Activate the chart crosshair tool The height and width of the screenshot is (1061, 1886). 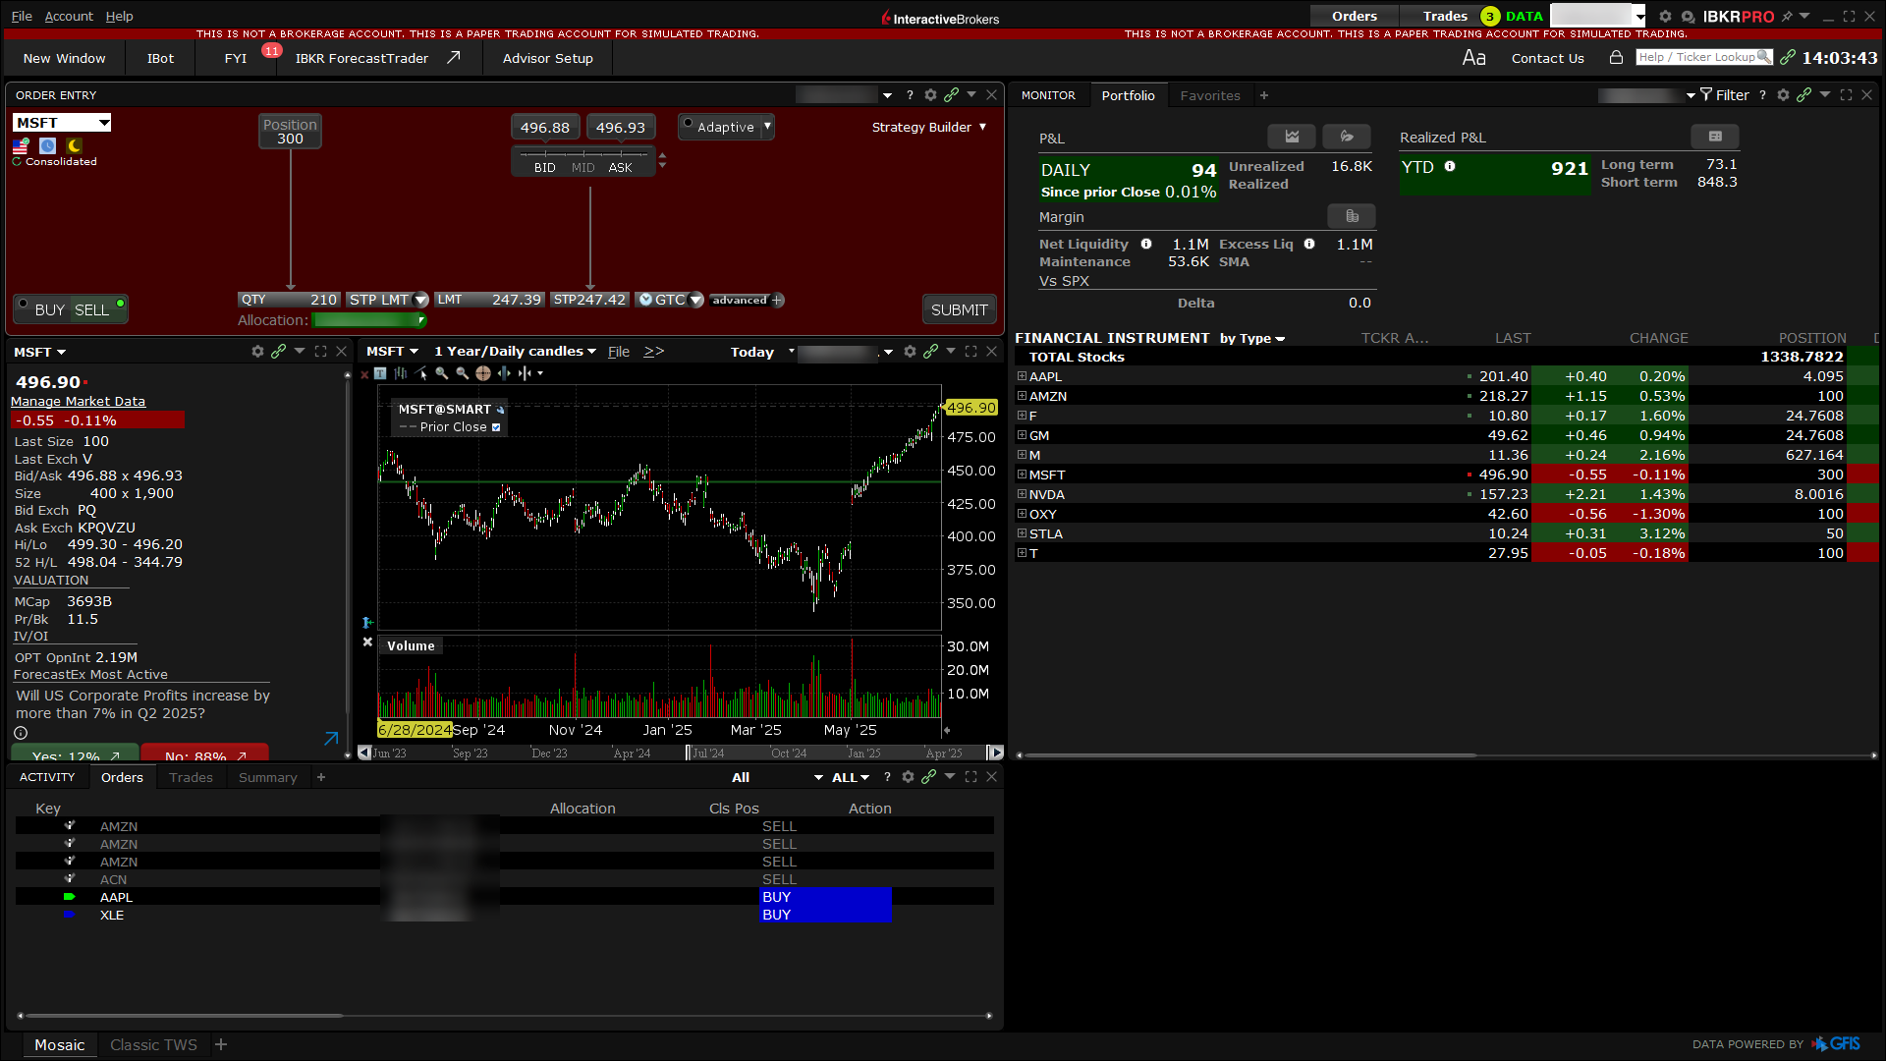[x=483, y=373]
